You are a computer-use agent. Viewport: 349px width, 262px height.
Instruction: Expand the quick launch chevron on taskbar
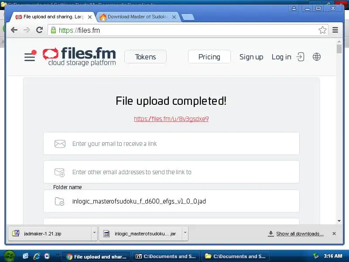point(57,255)
